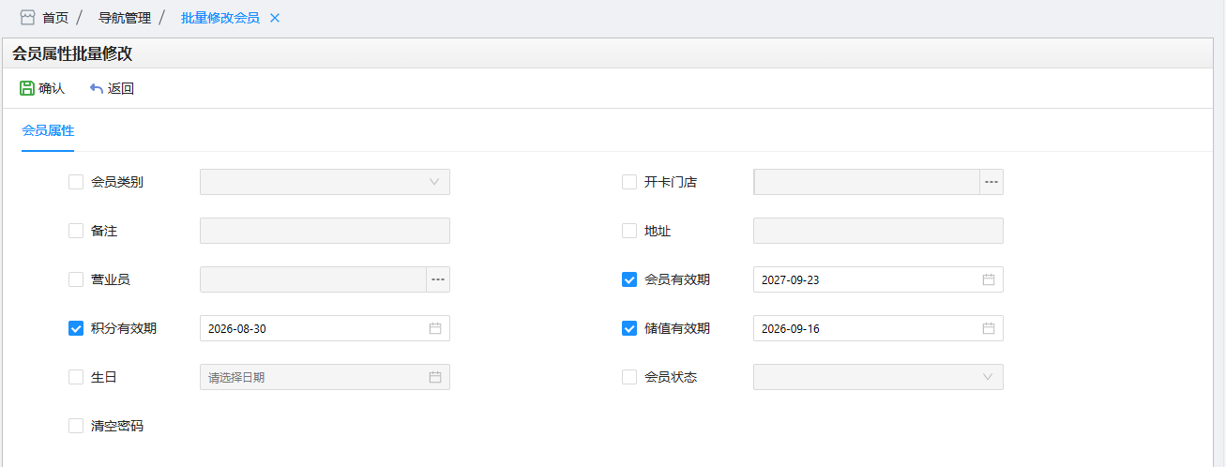Select the 会员属性 tab

coord(48,130)
